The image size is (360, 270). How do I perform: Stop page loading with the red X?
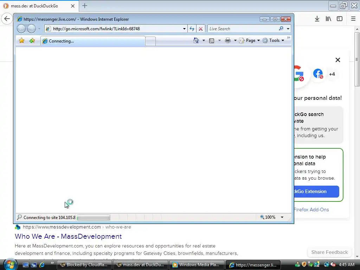click(201, 29)
